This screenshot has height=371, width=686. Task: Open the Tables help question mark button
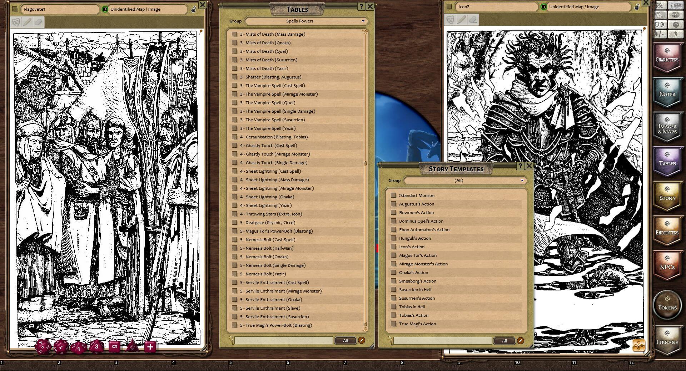pyautogui.click(x=361, y=6)
